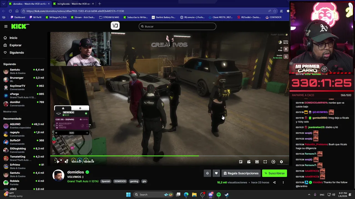The image size is (355, 199).
Task: Open rageylo recommended channel
Action: [24, 134]
